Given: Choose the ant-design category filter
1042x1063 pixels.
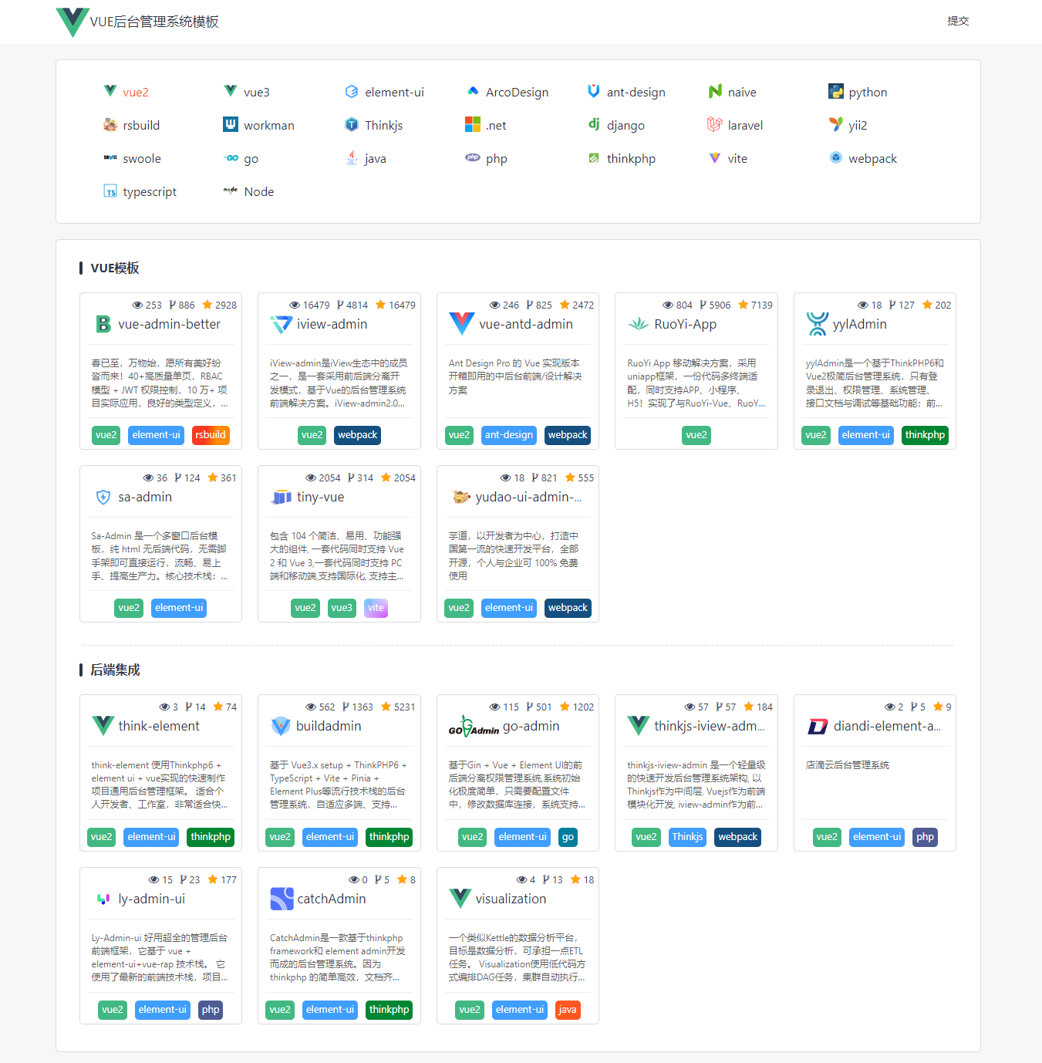Looking at the screenshot, I should 626,92.
